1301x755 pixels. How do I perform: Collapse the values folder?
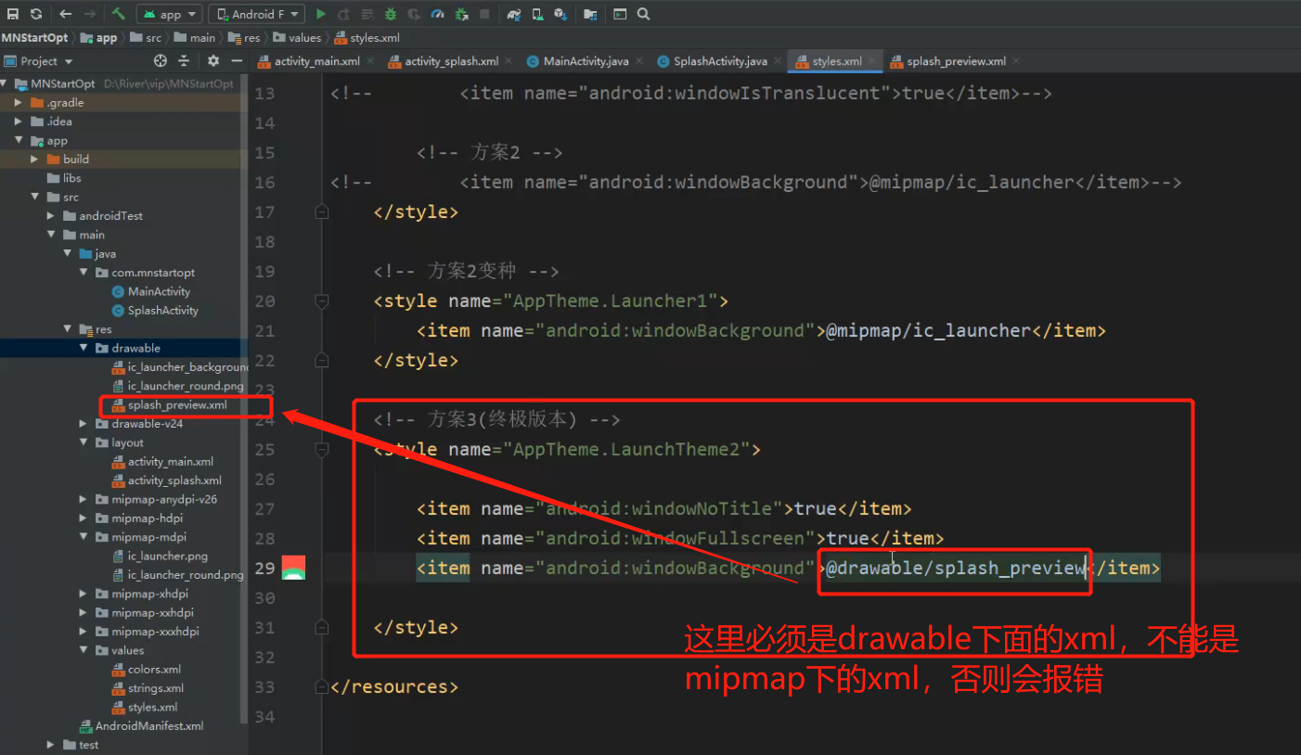coord(84,650)
